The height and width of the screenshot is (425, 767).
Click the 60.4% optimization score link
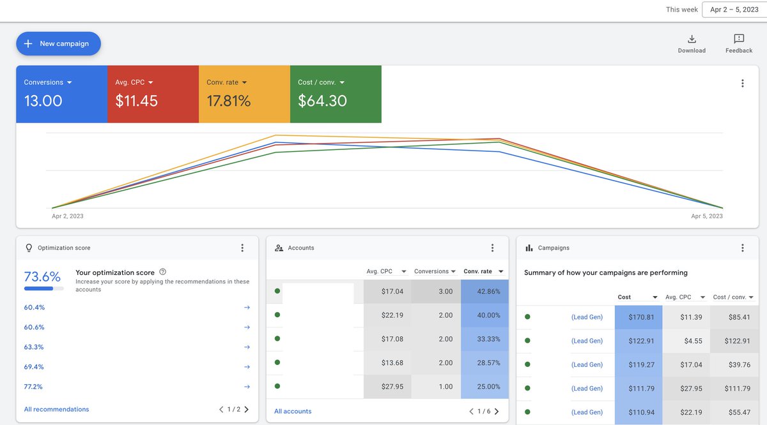(35, 308)
